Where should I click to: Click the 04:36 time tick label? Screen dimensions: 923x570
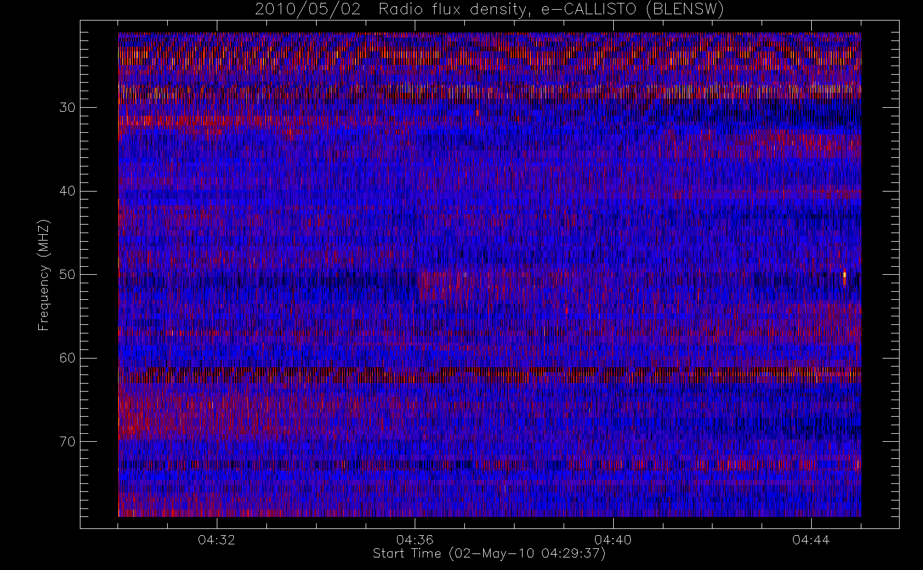[415, 540]
